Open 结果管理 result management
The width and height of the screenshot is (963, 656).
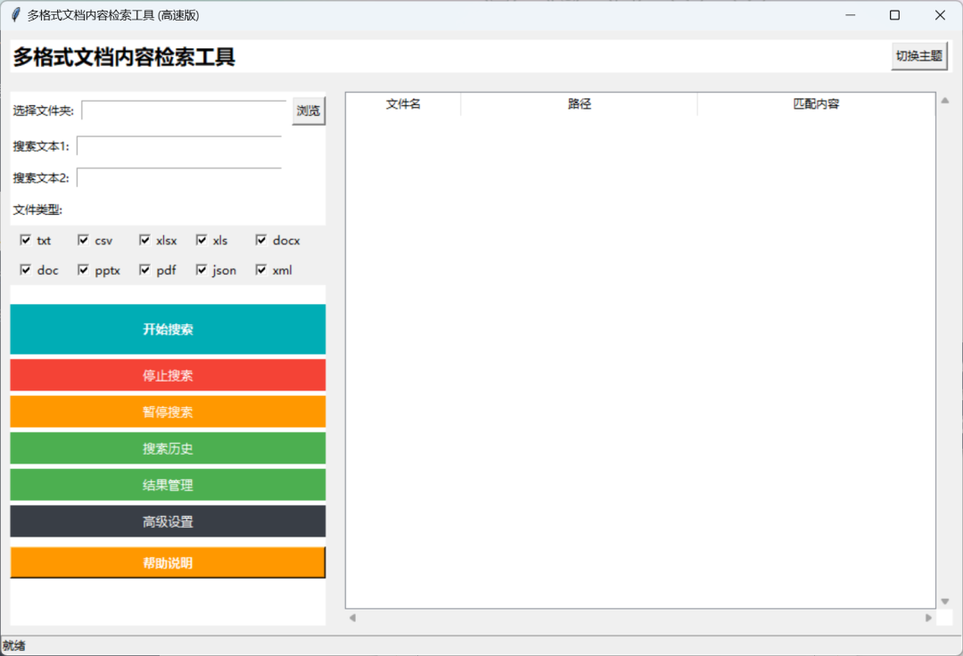(x=167, y=485)
